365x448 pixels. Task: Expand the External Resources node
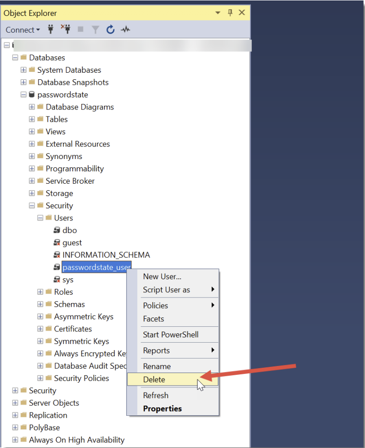tap(32, 144)
